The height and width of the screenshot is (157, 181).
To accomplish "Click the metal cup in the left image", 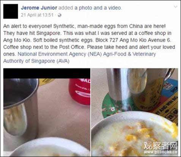I will pyautogui.click(x=20, y=107).
